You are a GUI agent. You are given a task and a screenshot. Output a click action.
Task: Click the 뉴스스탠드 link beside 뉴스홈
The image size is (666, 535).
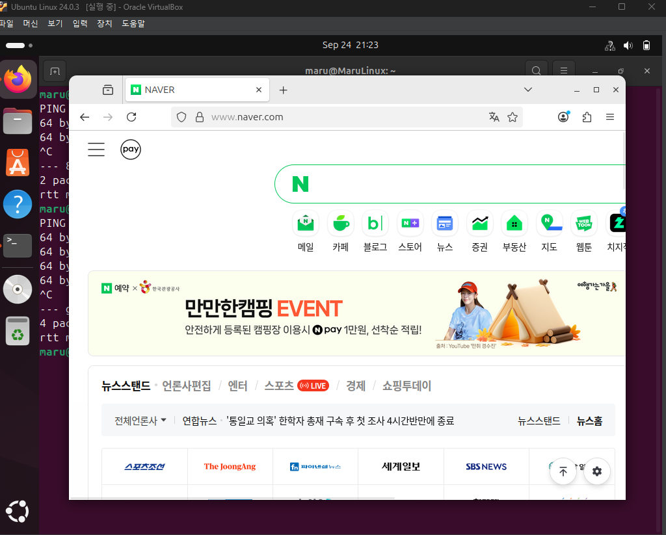[x=539, y=421]
